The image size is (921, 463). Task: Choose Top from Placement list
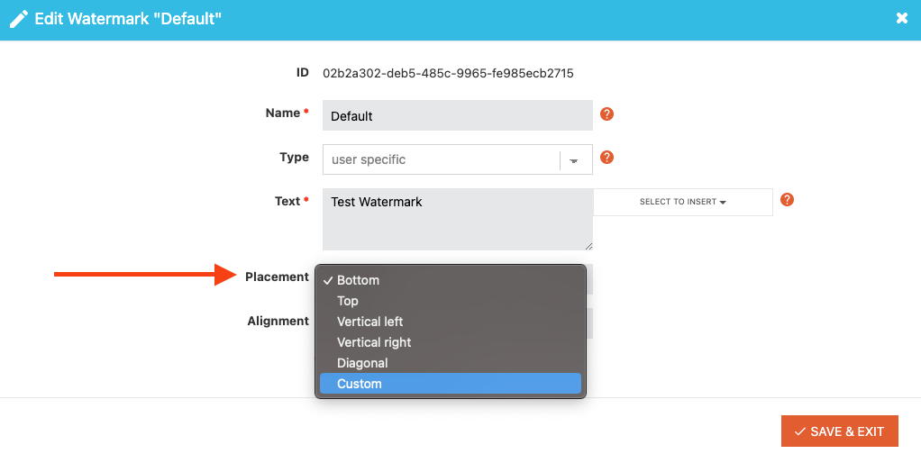coord(451,301)
